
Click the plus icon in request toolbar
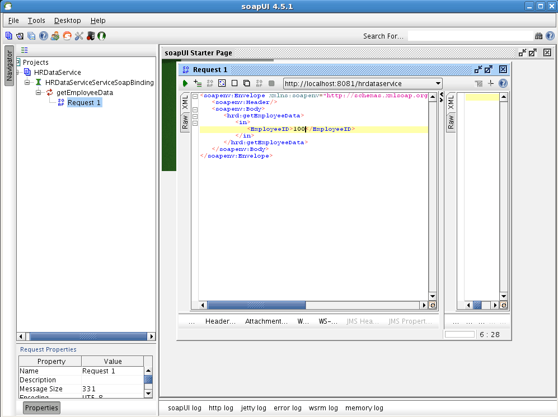(491, 83)
